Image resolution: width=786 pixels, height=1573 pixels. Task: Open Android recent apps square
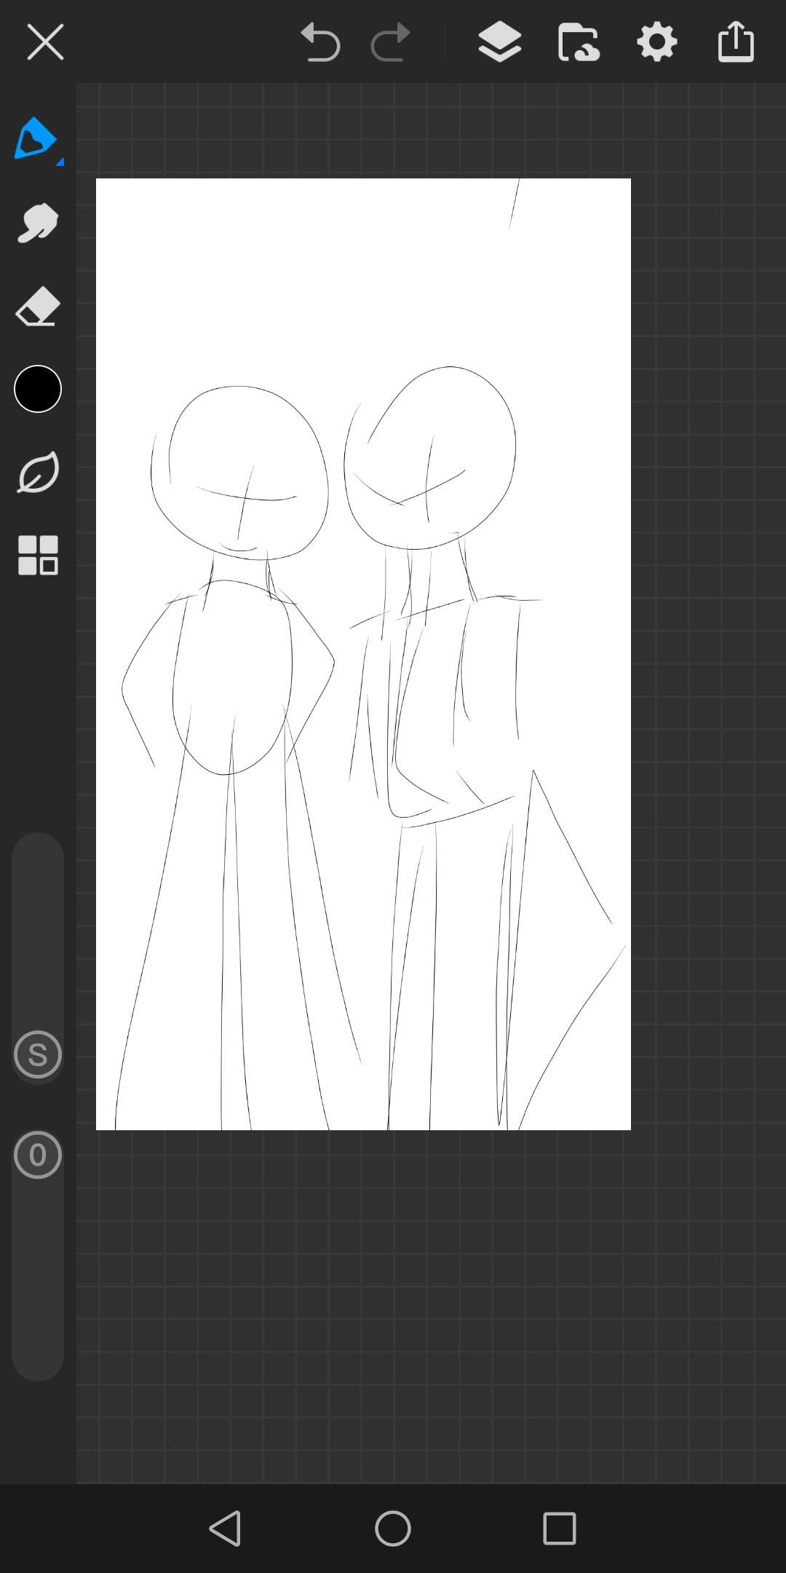pyautogui.click(x=560, y=1528)
